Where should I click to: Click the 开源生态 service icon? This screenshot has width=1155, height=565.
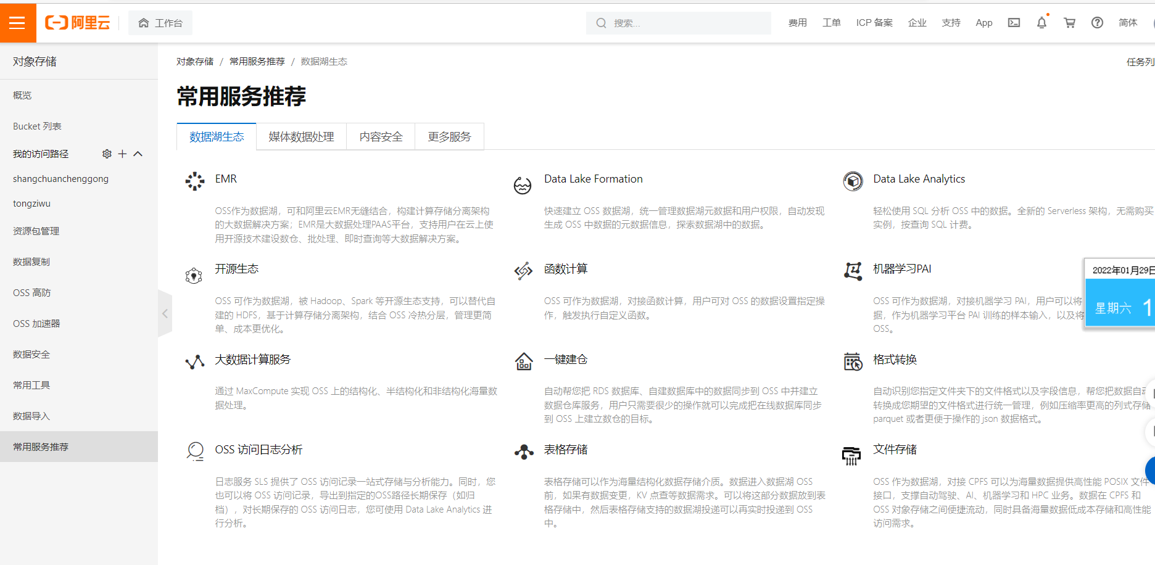194,275
